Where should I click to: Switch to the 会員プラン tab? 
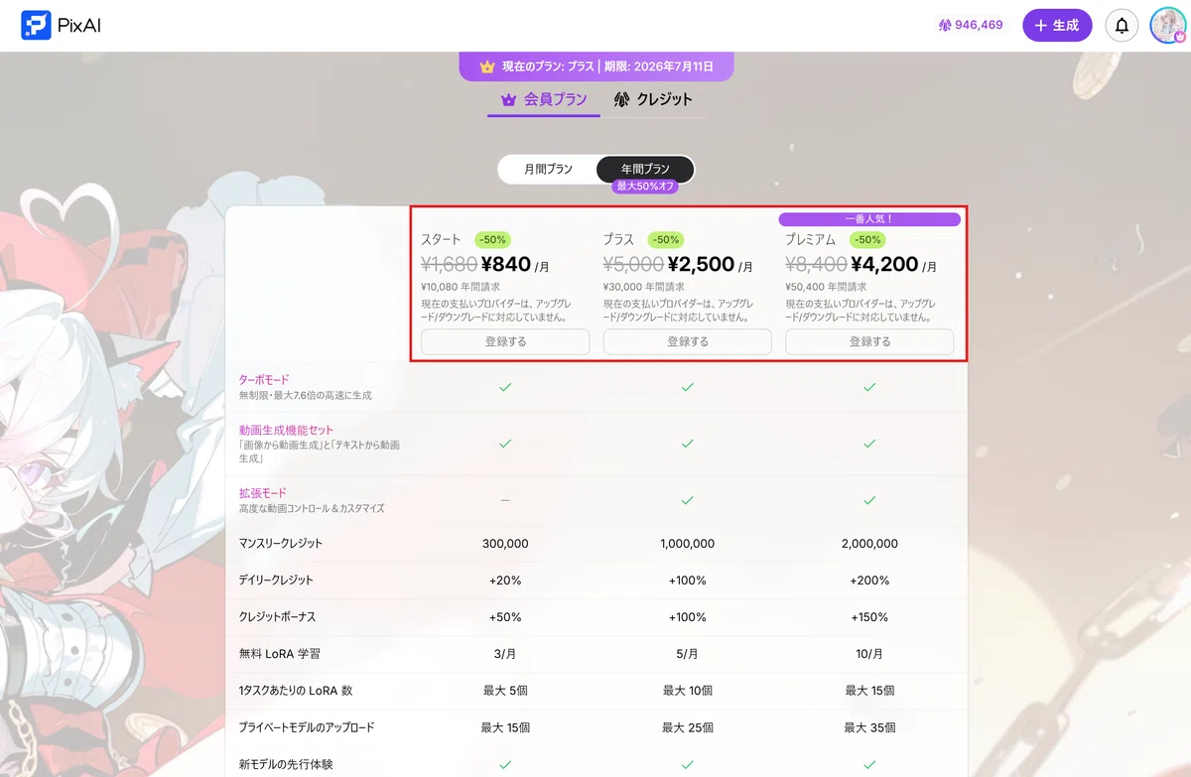[x=544, y=99]
